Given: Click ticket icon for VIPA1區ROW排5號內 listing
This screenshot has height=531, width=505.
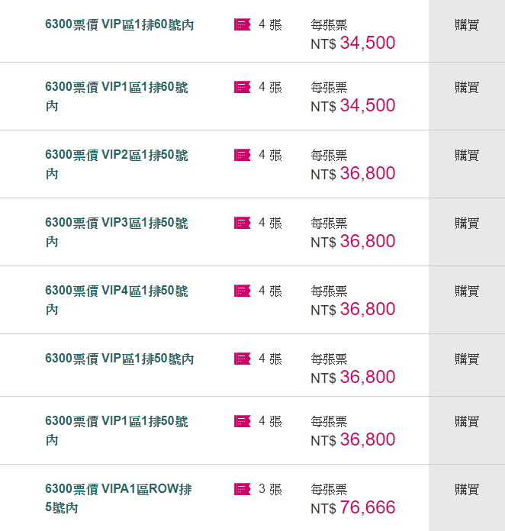Looking at the screenshot, I should click(243, 489).
